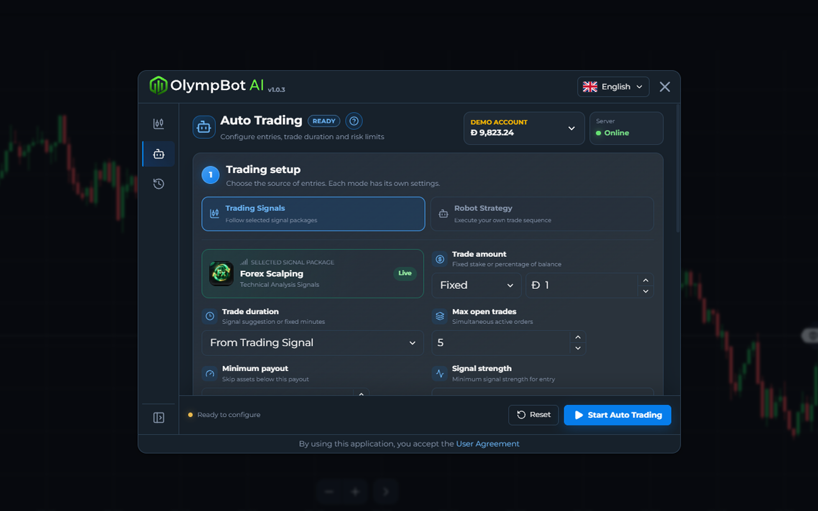Viewport: 818px width, 511px height.
Task: Click the OlympBot AI logo
Action: point(206,86)
